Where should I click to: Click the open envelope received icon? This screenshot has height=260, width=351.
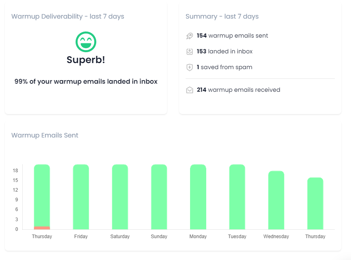189,90
